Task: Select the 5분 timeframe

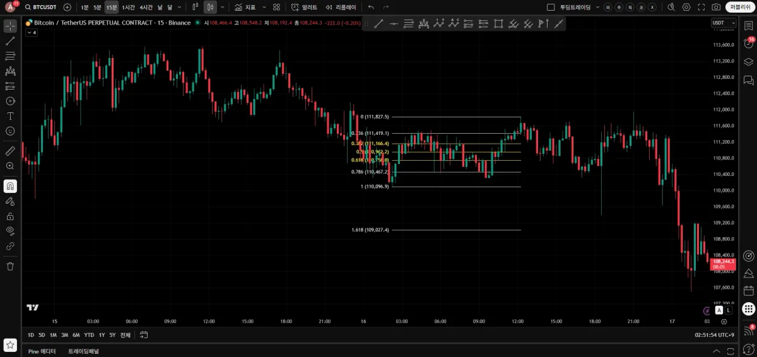Action: click(97, 7)
